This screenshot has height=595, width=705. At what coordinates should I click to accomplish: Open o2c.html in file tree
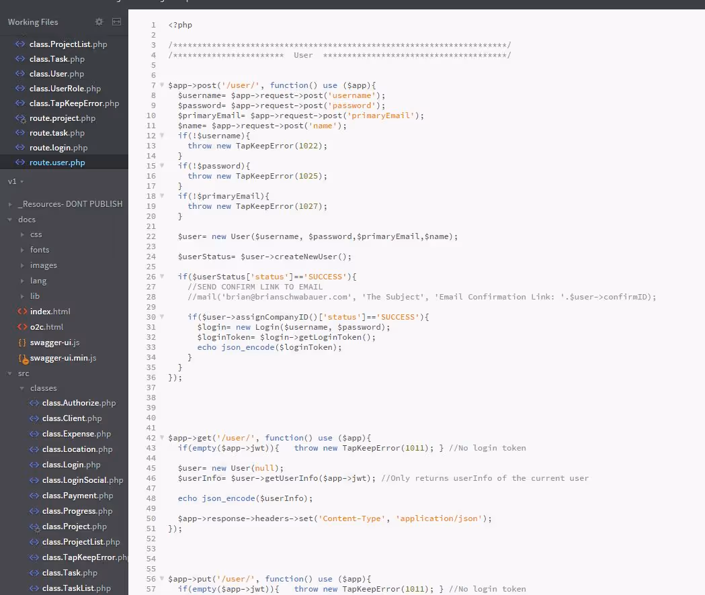coord(46,327)
